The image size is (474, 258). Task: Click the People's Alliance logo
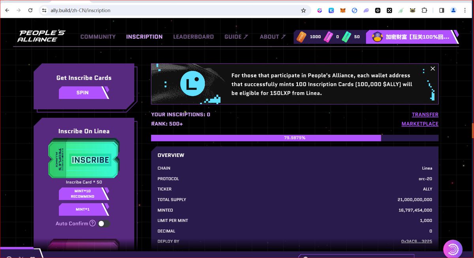pyautogui.click(x=41, y=36)
